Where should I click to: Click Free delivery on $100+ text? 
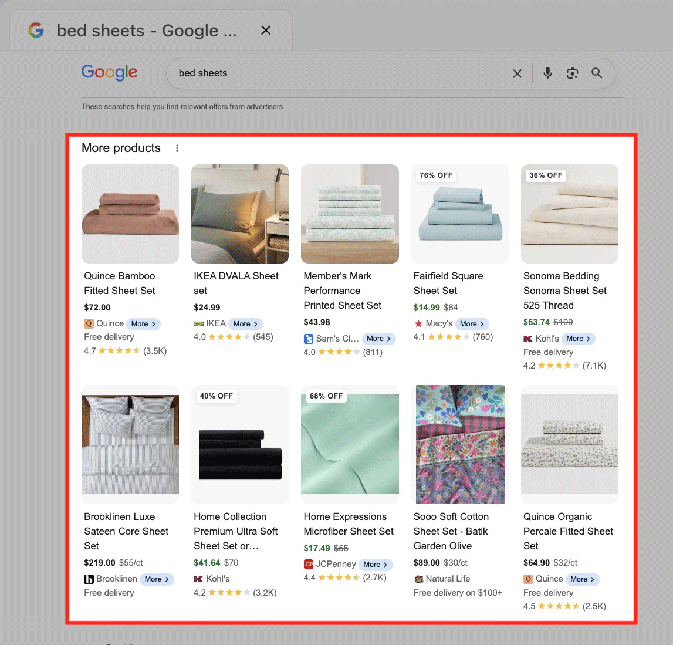pos(458,593)
